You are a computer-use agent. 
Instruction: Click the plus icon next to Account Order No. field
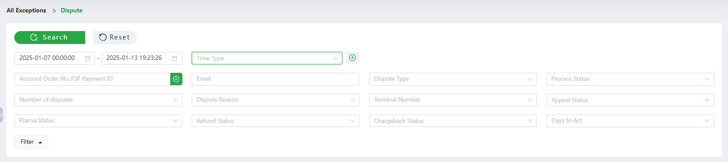point(176,79)
